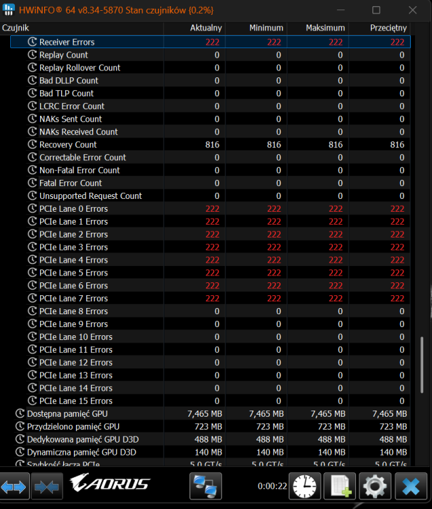The image size is (432, 509).
Task: Click the Minimum column header
Action: (x=256, y=28)
